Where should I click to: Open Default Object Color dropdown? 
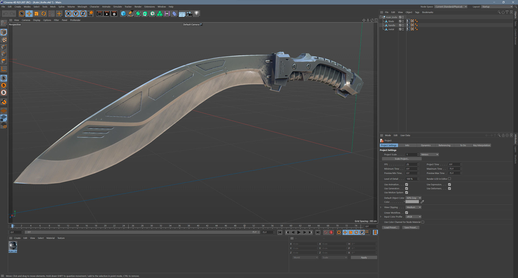point(413,198)
